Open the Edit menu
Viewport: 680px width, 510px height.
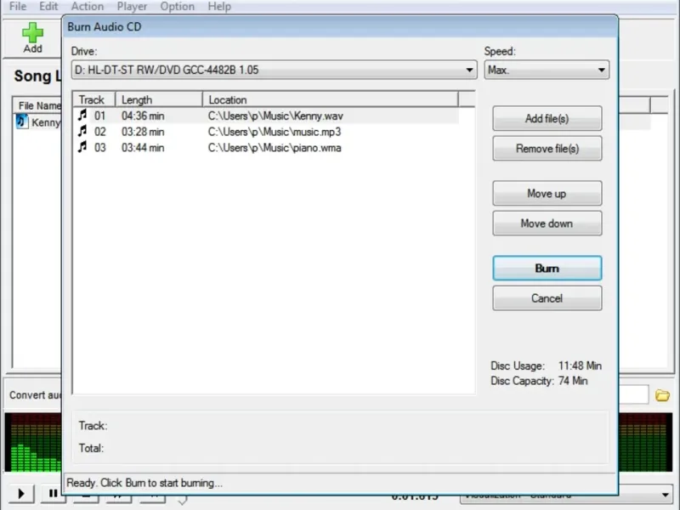[48, 7]
